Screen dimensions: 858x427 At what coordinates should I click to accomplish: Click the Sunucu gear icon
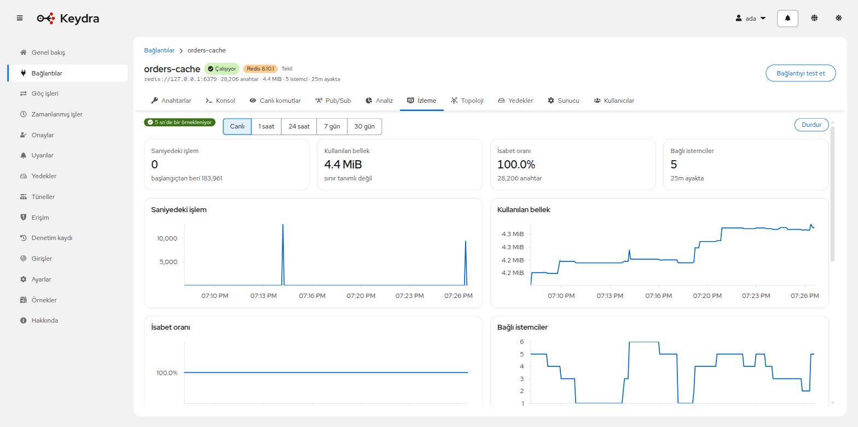(551, 101)
